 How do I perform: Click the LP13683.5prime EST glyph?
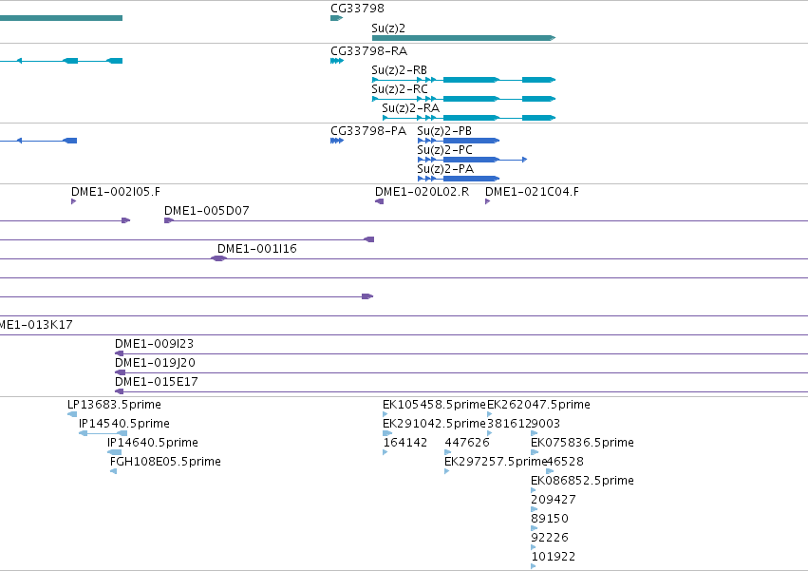point(72,414)
